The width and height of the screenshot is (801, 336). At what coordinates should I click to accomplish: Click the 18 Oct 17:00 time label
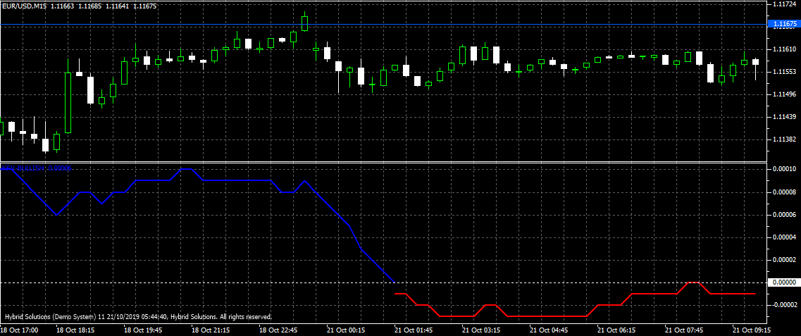tap(19, 330)
